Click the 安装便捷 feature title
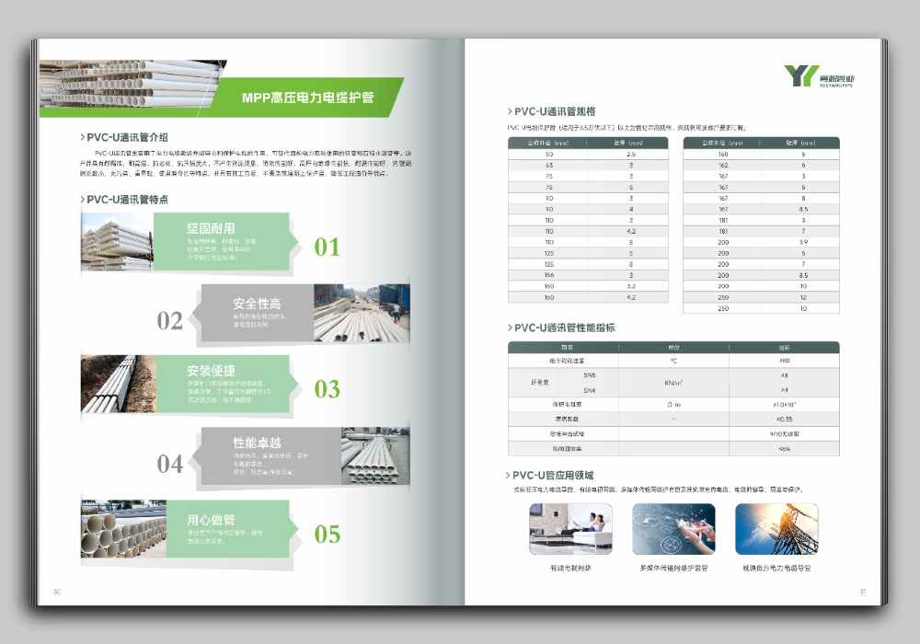 pyautogui.click(x=211, y=371)
